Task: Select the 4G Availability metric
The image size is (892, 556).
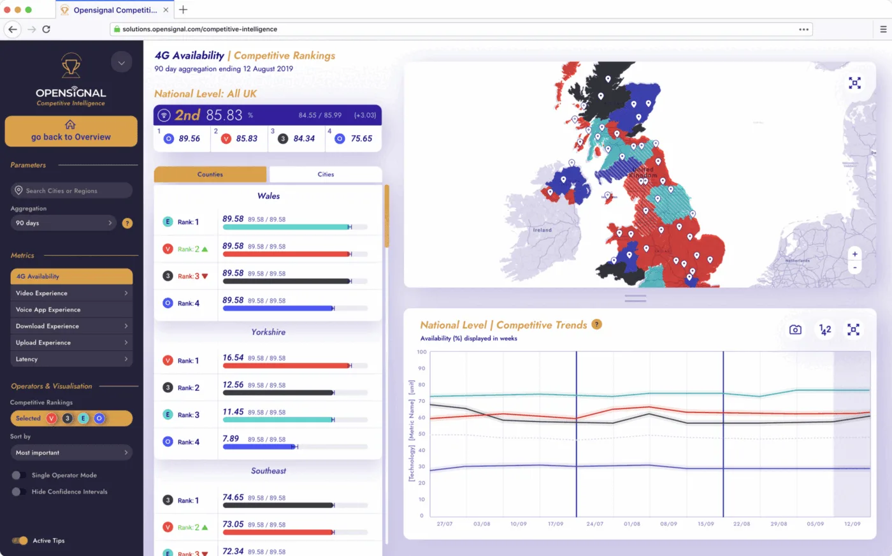Action: click(71, 276)
